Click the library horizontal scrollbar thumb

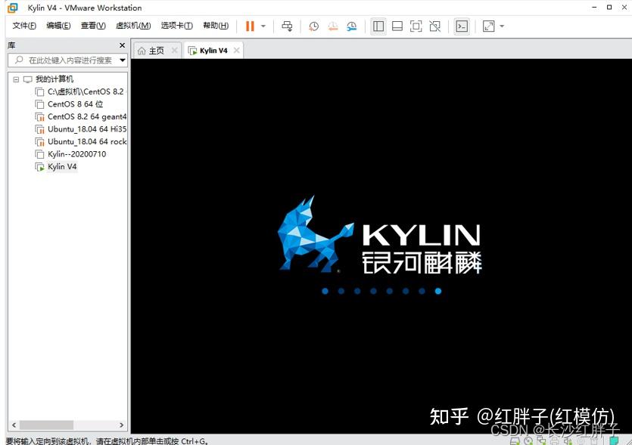click(47, 425)
